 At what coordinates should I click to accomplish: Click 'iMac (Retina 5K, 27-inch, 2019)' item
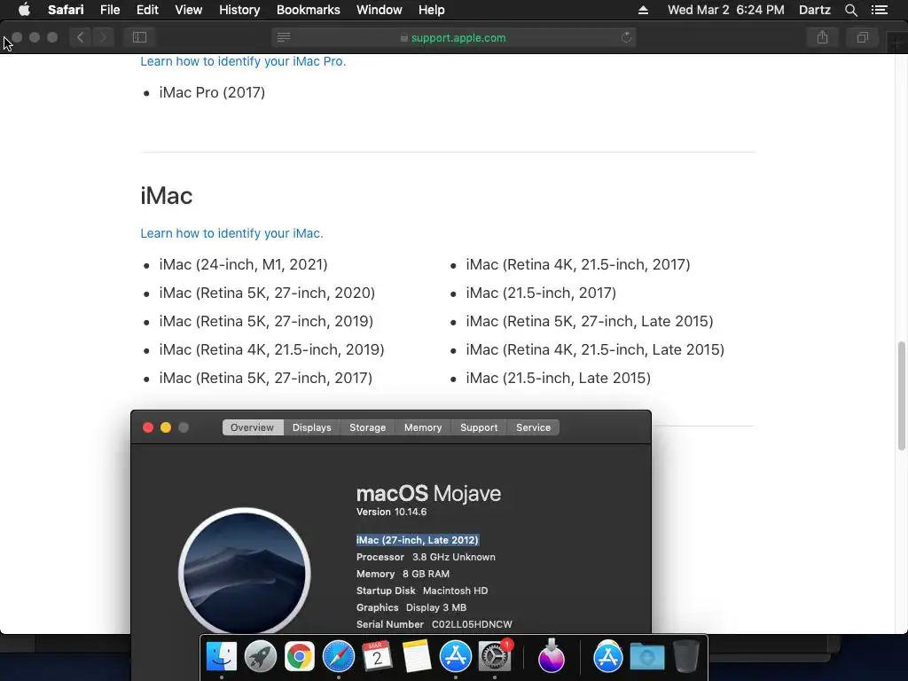[266, 321]
